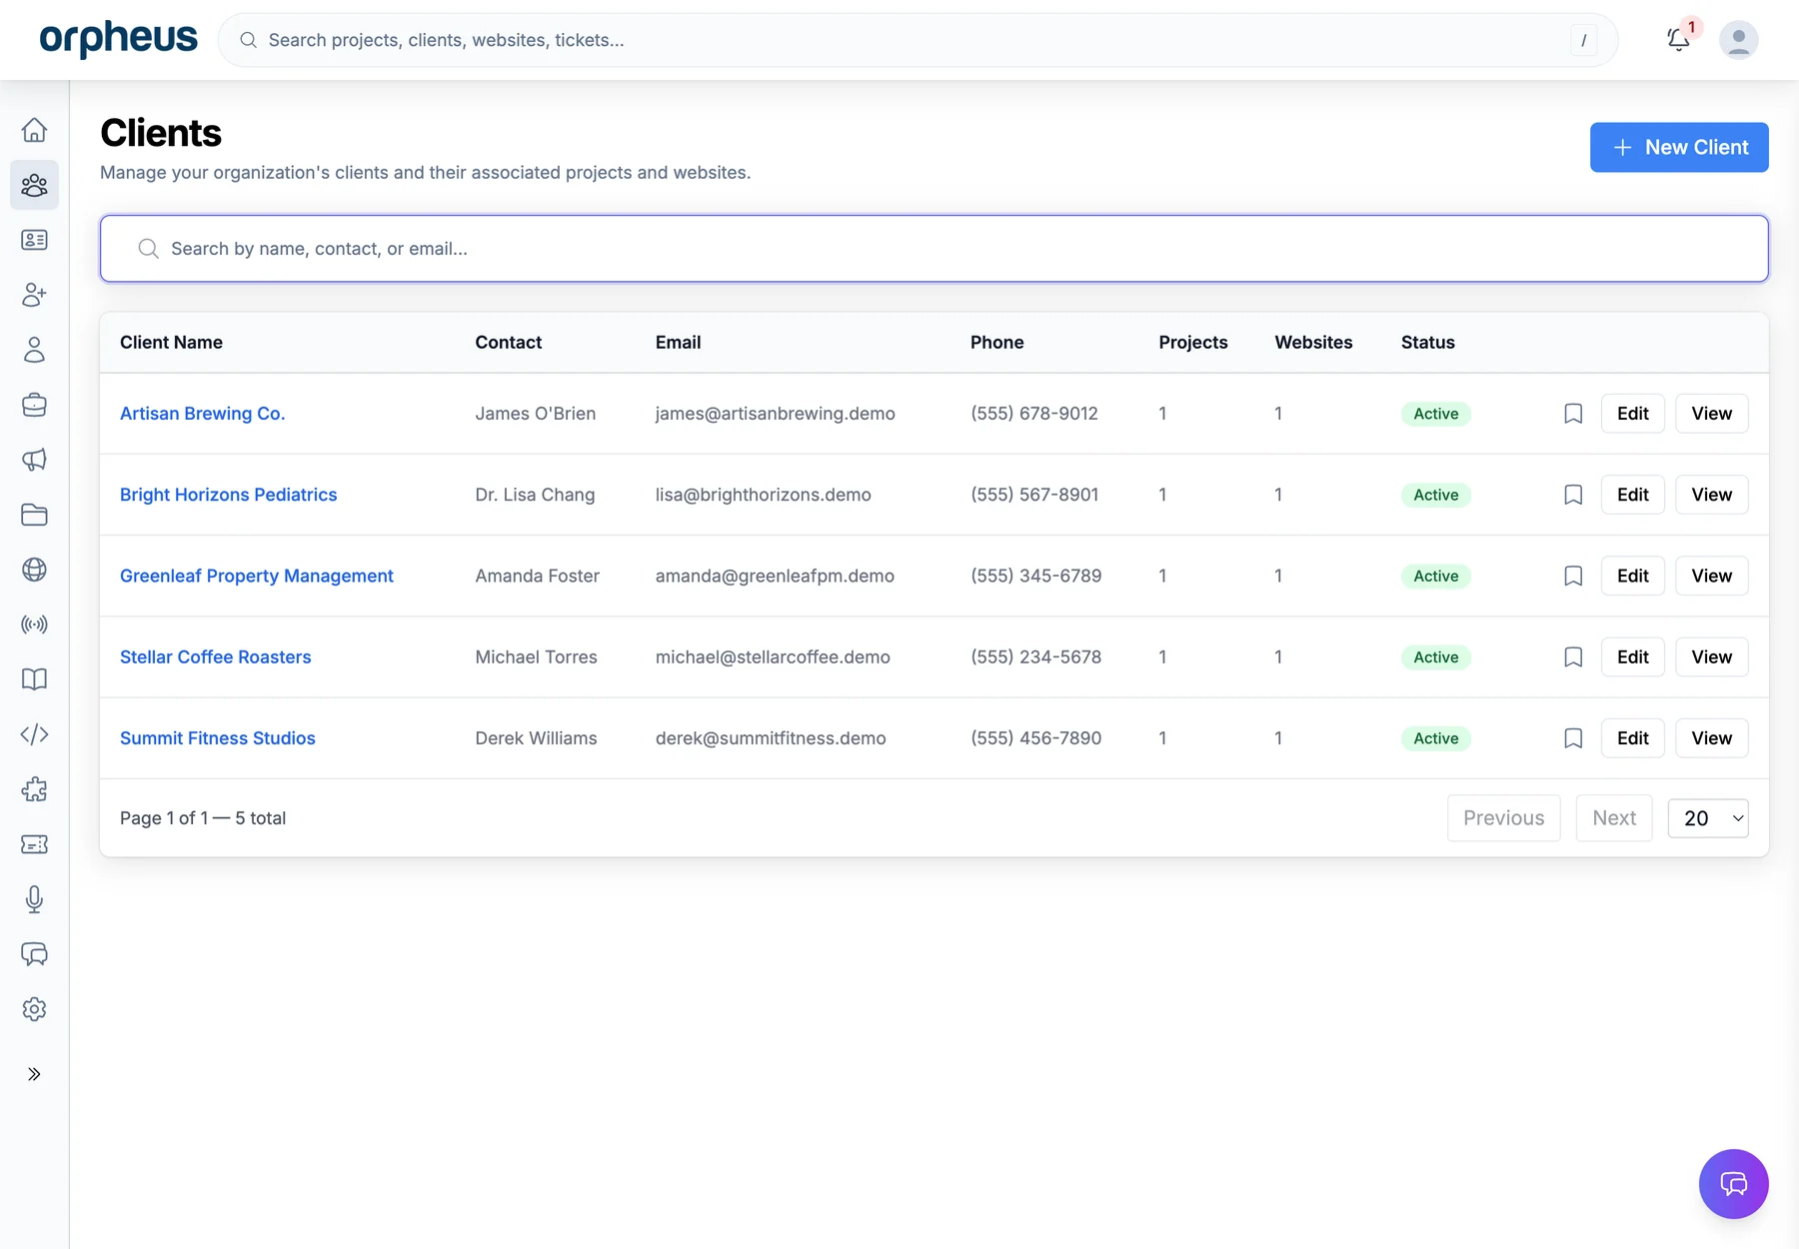View the Stellar Coffee Roasters client
The width and height of the screenshot is (1799, 1249).
click(1712, 656)
